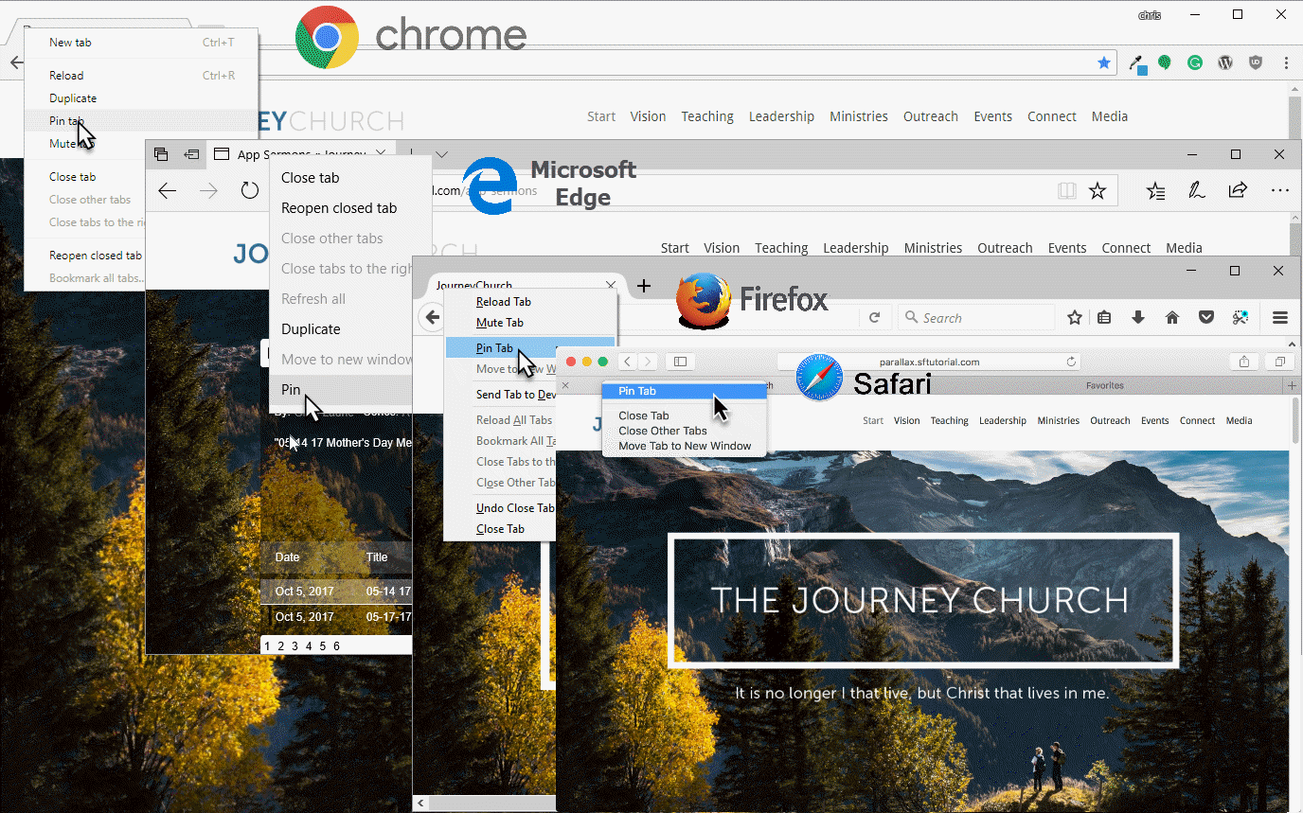
Task: Expand Edge tab preview chevron
Action: coord(441,154)
